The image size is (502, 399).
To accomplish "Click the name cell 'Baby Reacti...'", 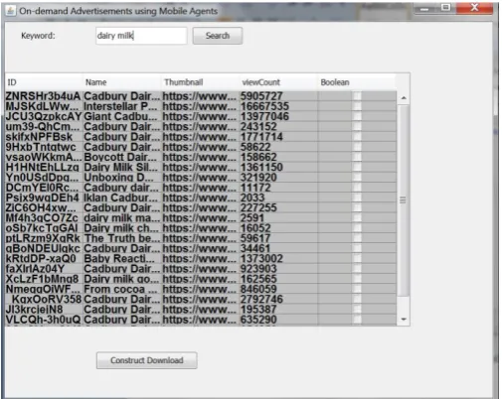I will point(121,258).
